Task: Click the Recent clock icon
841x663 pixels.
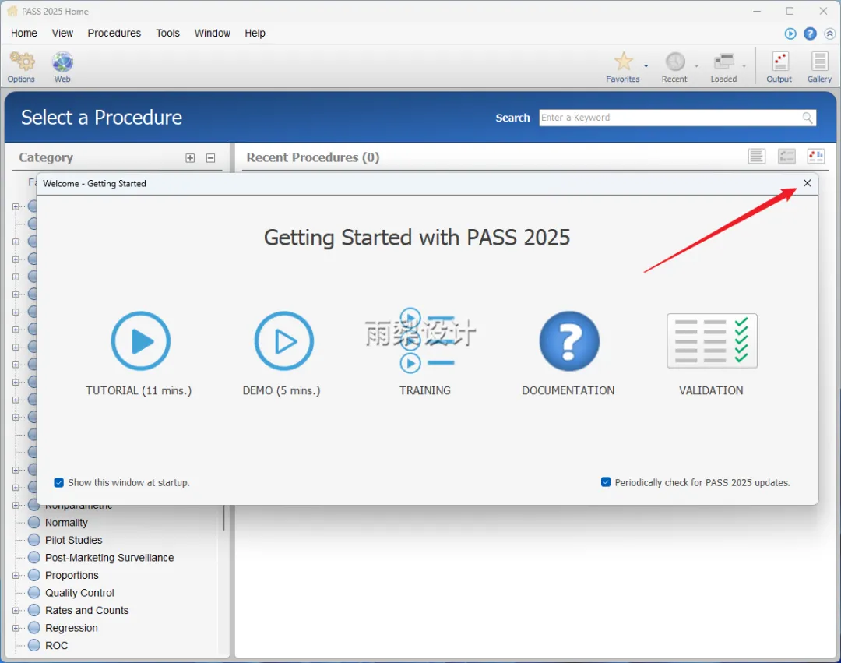Action: pos(675,61)
